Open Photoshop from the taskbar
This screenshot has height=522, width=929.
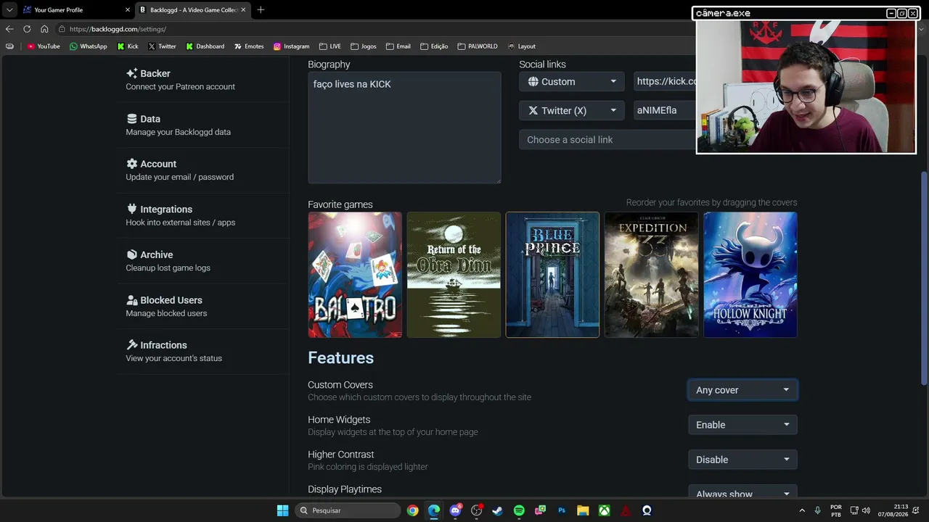(x=562, y=510)
